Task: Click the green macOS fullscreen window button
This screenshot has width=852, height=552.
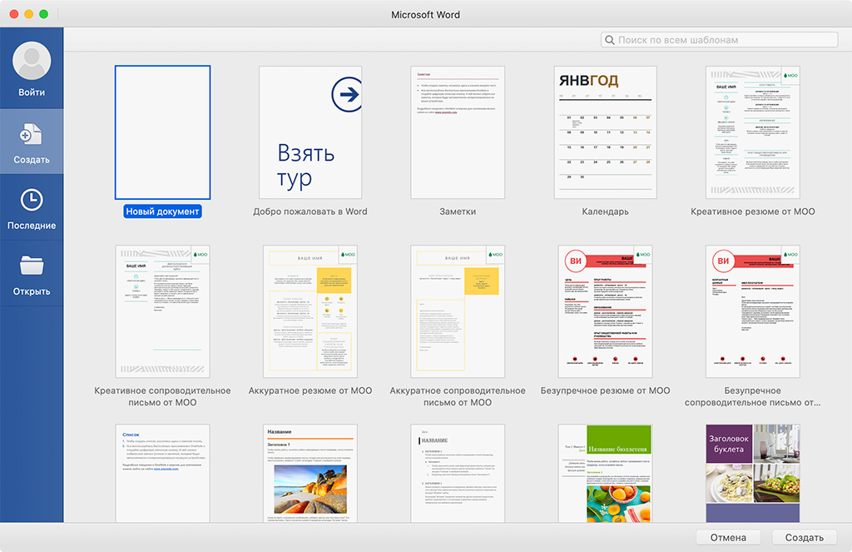Action: (43, 15)
